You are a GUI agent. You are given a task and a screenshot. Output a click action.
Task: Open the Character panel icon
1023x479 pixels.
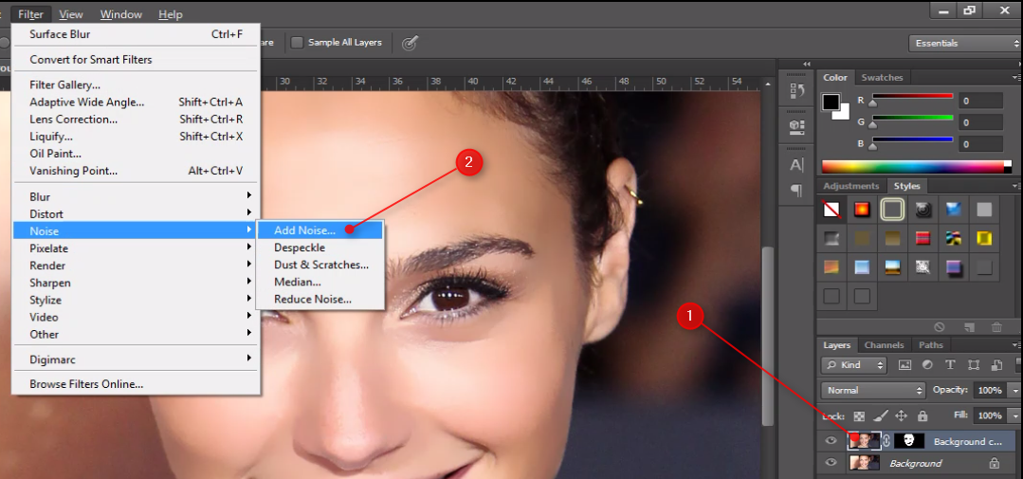point(796,164)
